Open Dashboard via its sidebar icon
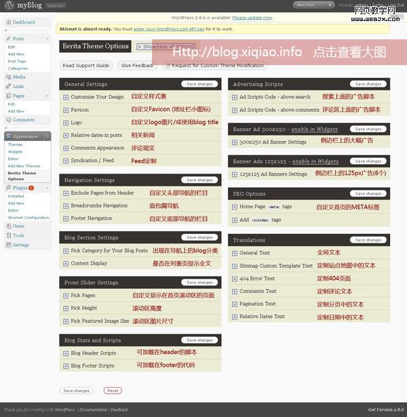 (x=8, y=22)
